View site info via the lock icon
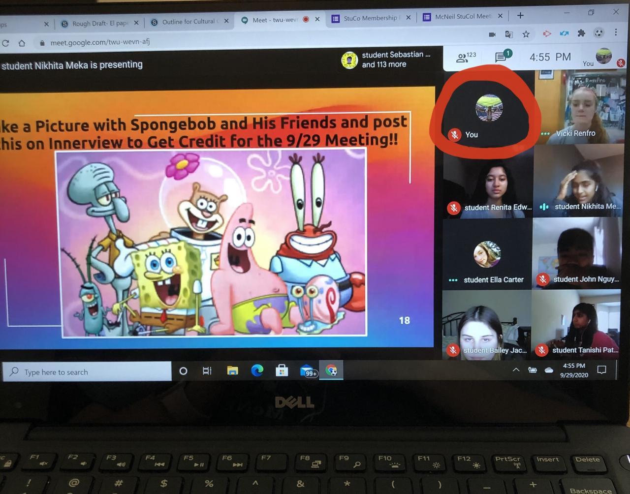 point(42,43)
